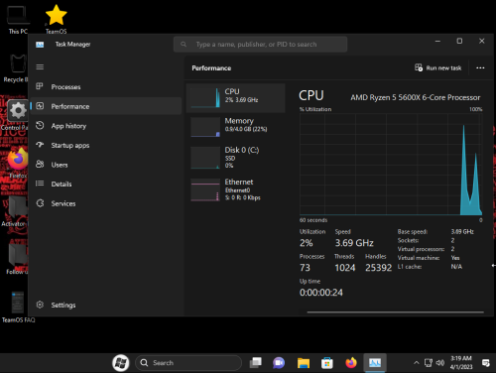
Task: Go to Startup apps page
Action: click(x=106, y=145)
